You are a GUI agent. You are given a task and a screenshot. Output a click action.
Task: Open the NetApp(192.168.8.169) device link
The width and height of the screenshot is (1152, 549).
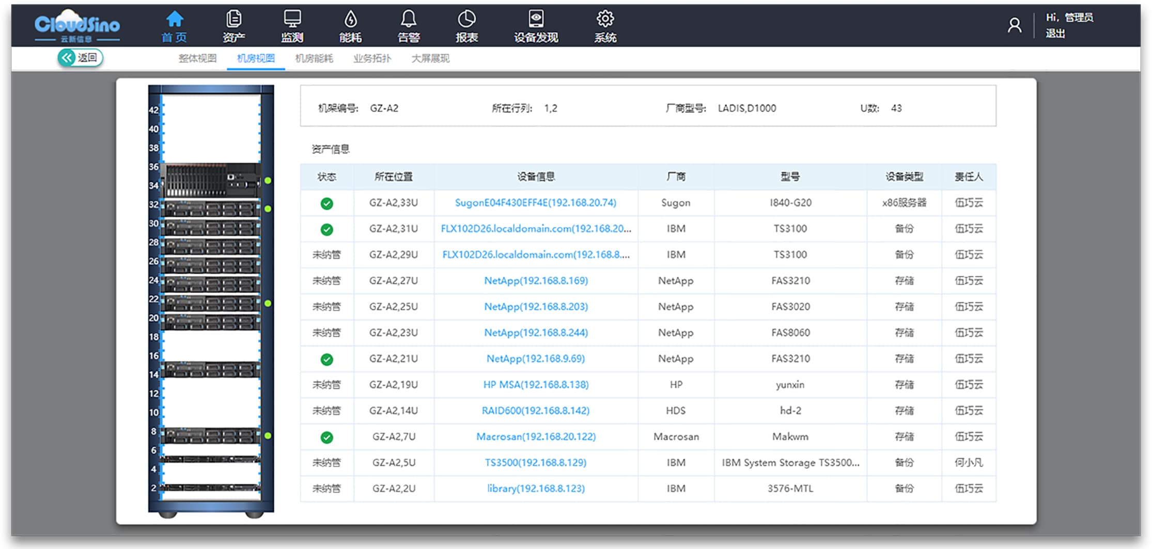point(536,281)
